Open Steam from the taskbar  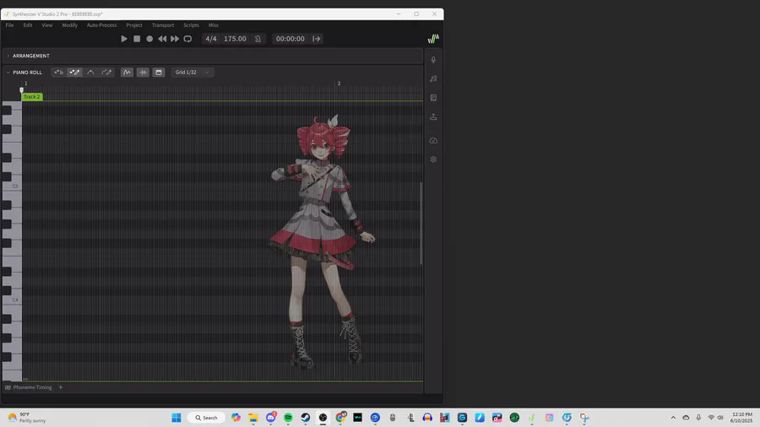(306, 418)
